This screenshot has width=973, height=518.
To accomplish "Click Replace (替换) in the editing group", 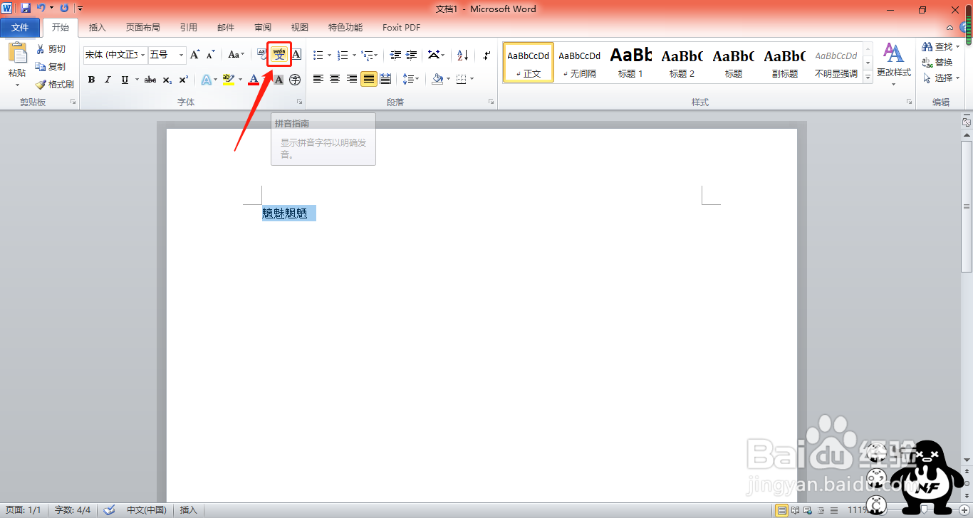I will point(937,63).
